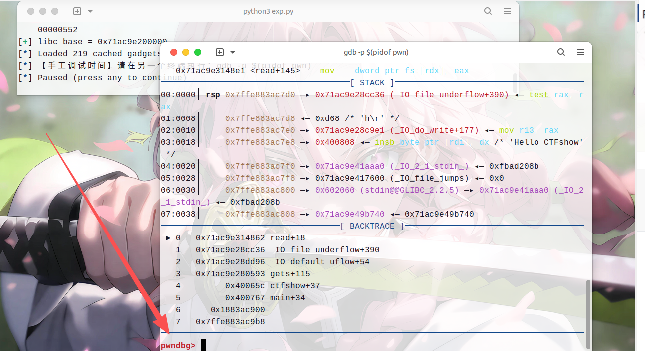Click the gdb terminal vertical scrollbar
The image size is (645, 351).
588,314
